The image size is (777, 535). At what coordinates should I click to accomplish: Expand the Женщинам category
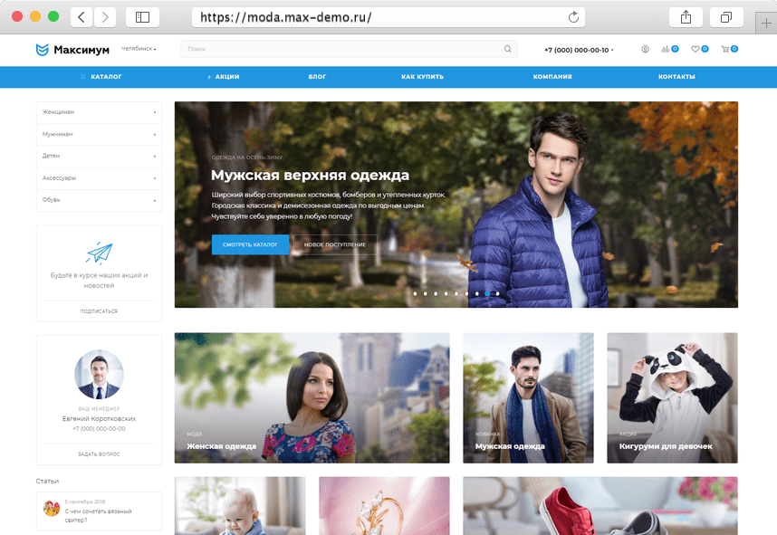(99, 112)
